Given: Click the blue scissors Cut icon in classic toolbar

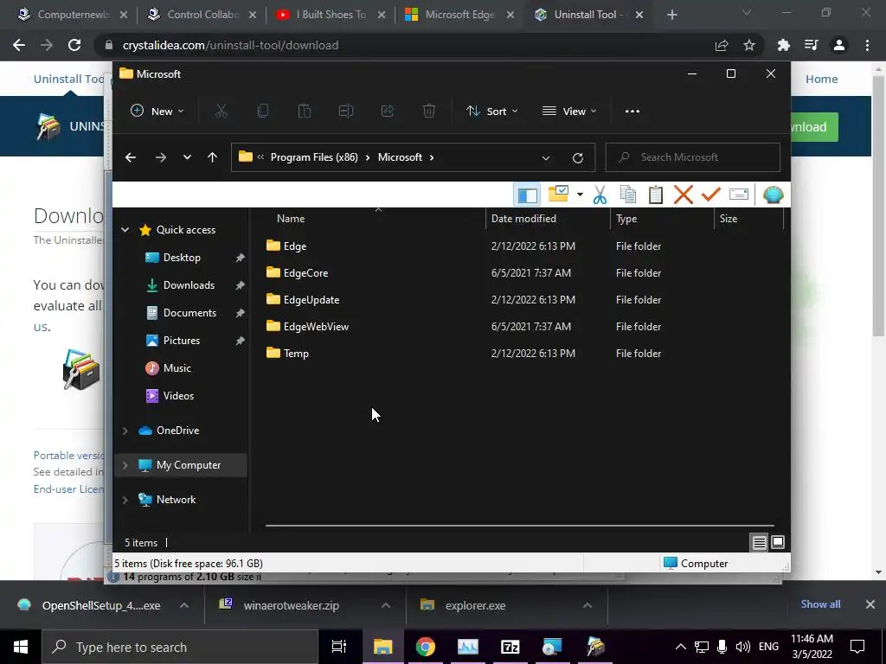Looking at the screenshot, I should pos(600,195).
